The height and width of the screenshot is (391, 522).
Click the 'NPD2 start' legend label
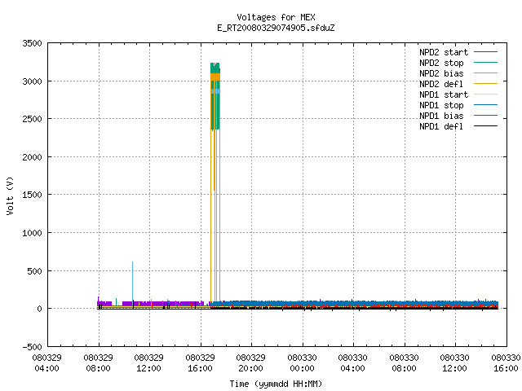pos(444,52)
